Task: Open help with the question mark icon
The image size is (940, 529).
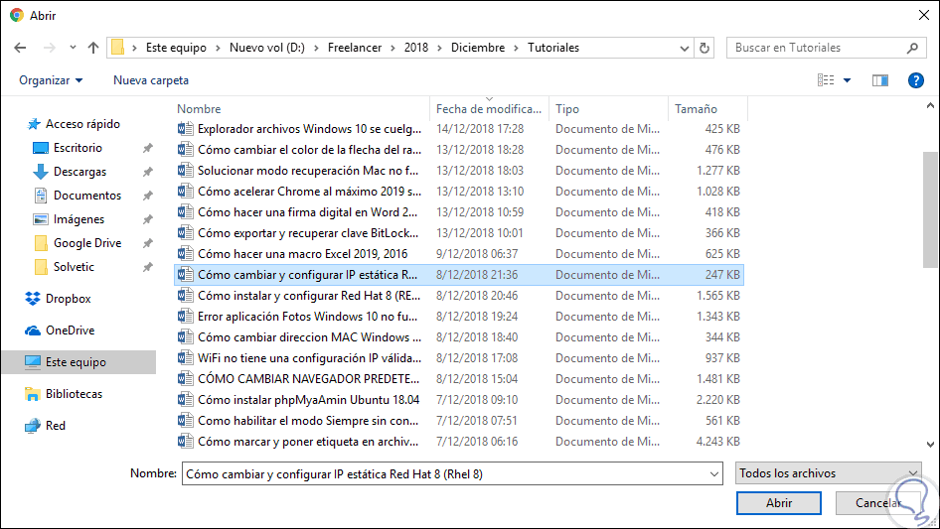Action: tap(915, 80)
